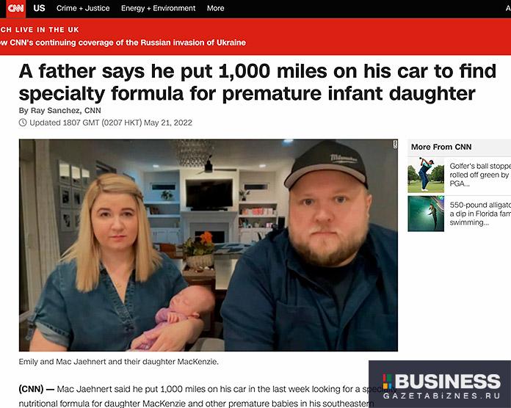Open CNN's Ukraine invasion coverage link
The image size is (511, 408).
coord(123,43)
